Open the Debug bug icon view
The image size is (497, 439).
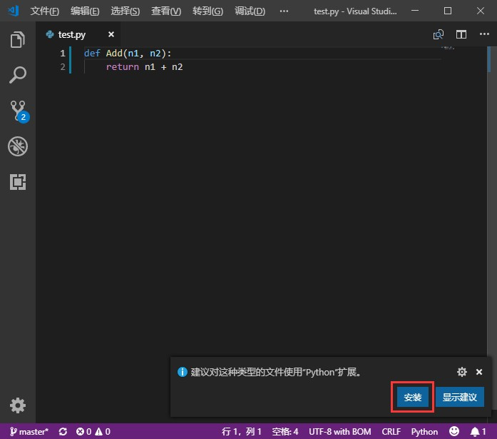click(18, 146)
